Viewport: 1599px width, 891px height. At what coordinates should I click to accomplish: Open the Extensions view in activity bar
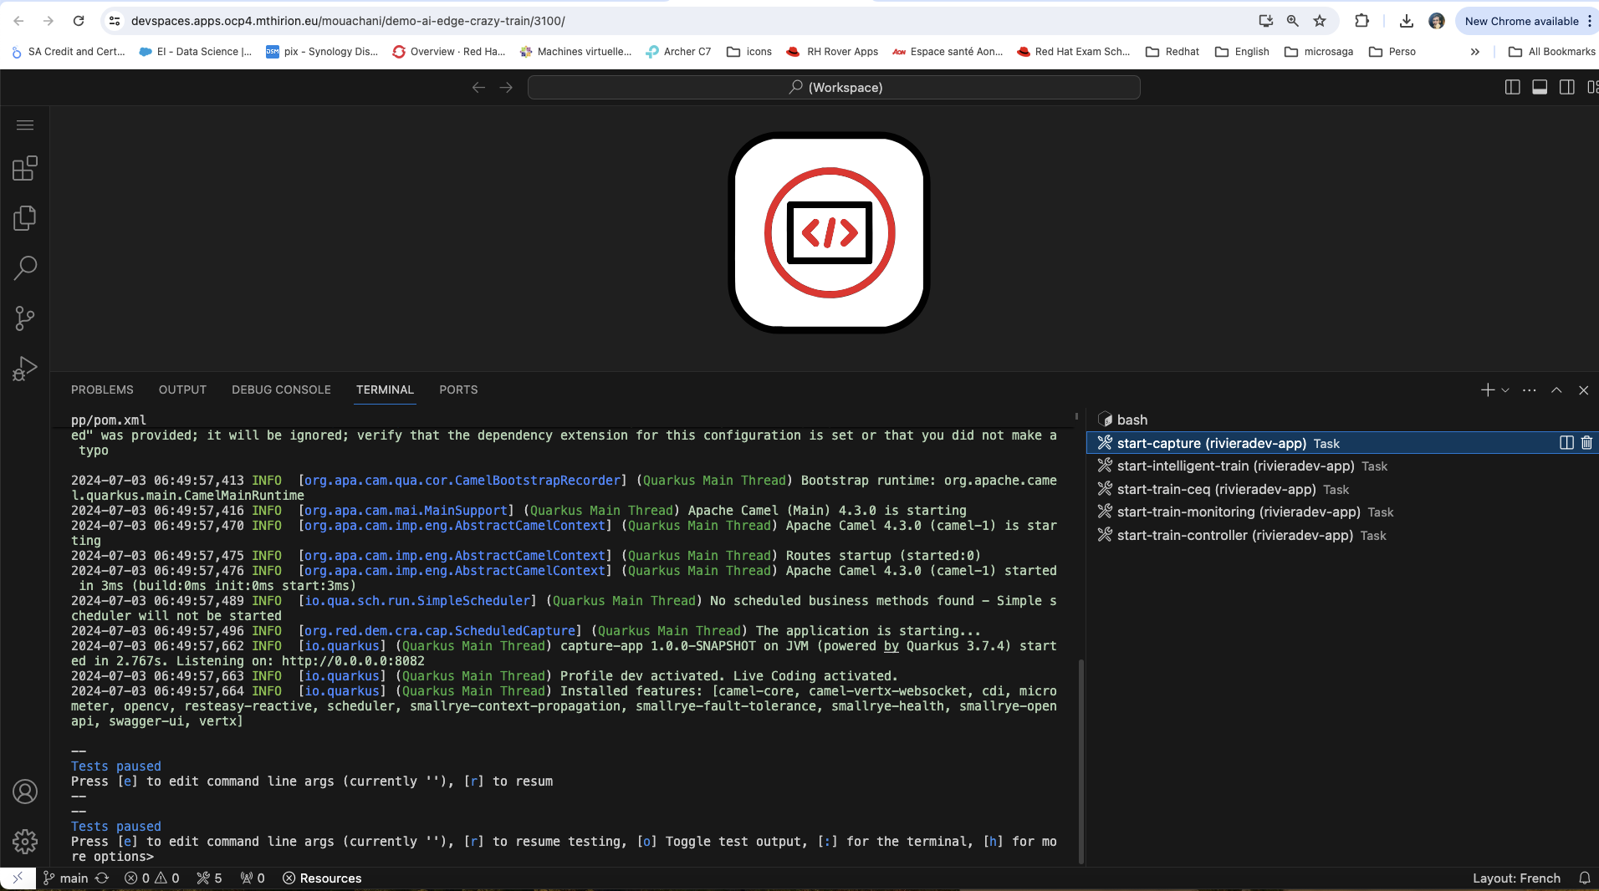(x=25, y=169)
